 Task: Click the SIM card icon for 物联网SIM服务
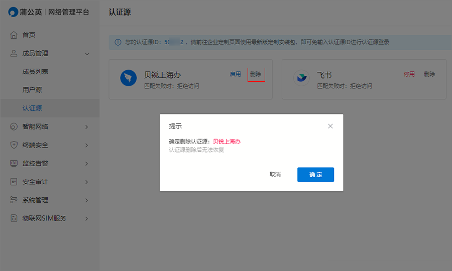[14, 218]
